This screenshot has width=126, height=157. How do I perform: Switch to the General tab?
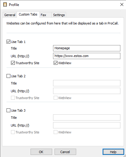[x=10, y=15]
